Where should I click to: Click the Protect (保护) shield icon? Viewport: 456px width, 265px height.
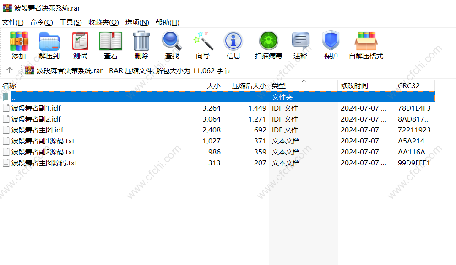click(331, 41)
